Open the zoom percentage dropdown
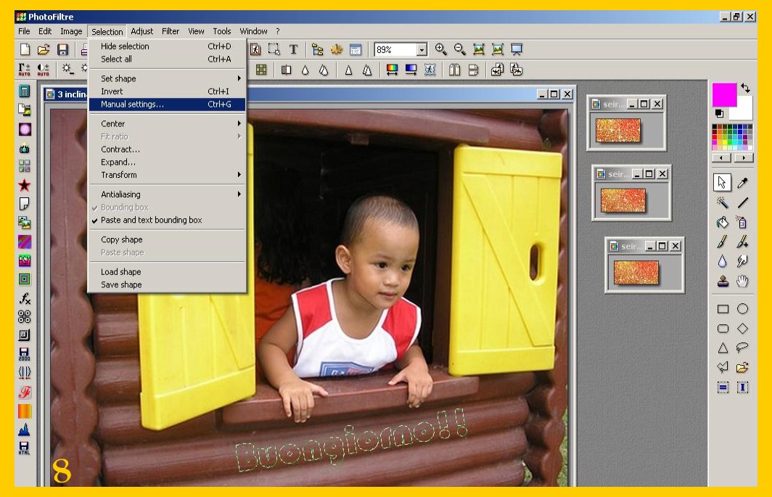Image resolution: width=772 pixels, height=497 pixels. 422,50
